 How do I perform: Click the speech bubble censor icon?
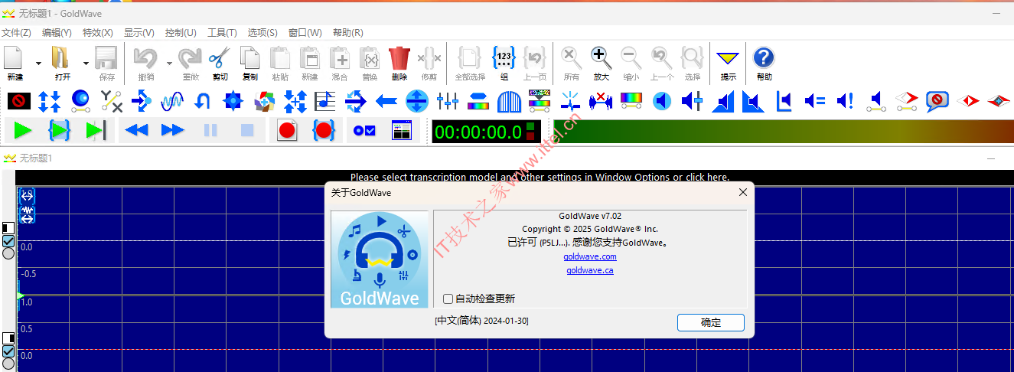coord(937,100)
